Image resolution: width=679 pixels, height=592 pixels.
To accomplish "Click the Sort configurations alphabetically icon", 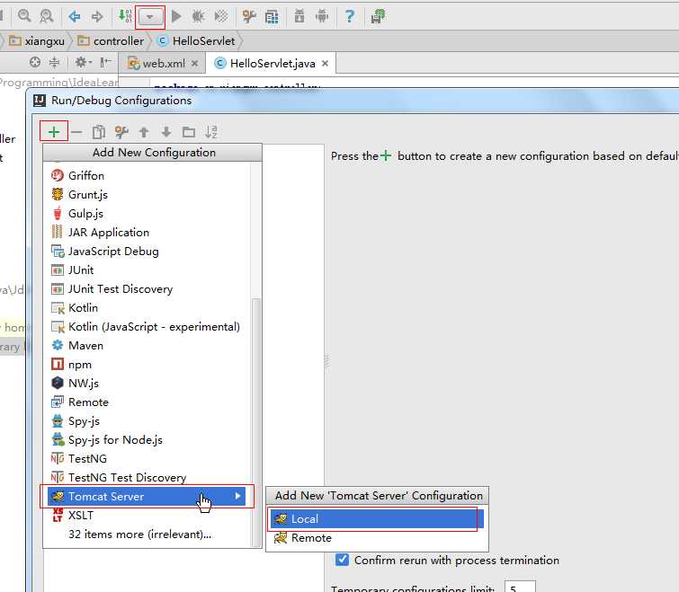I will (210, 132).
